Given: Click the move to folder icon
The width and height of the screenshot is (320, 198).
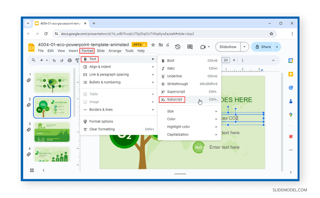Looking at the screenshot, I should 161,45.
